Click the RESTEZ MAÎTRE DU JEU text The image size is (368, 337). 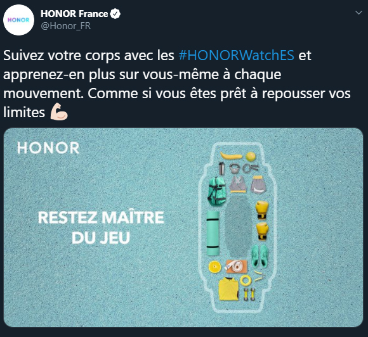[x=101, y=227]
